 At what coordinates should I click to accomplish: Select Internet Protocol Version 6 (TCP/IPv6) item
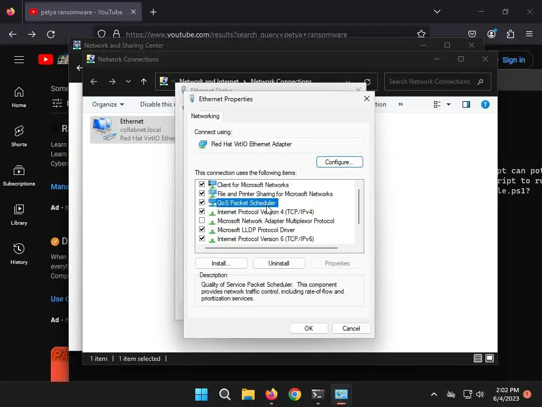tap(266, 239)
